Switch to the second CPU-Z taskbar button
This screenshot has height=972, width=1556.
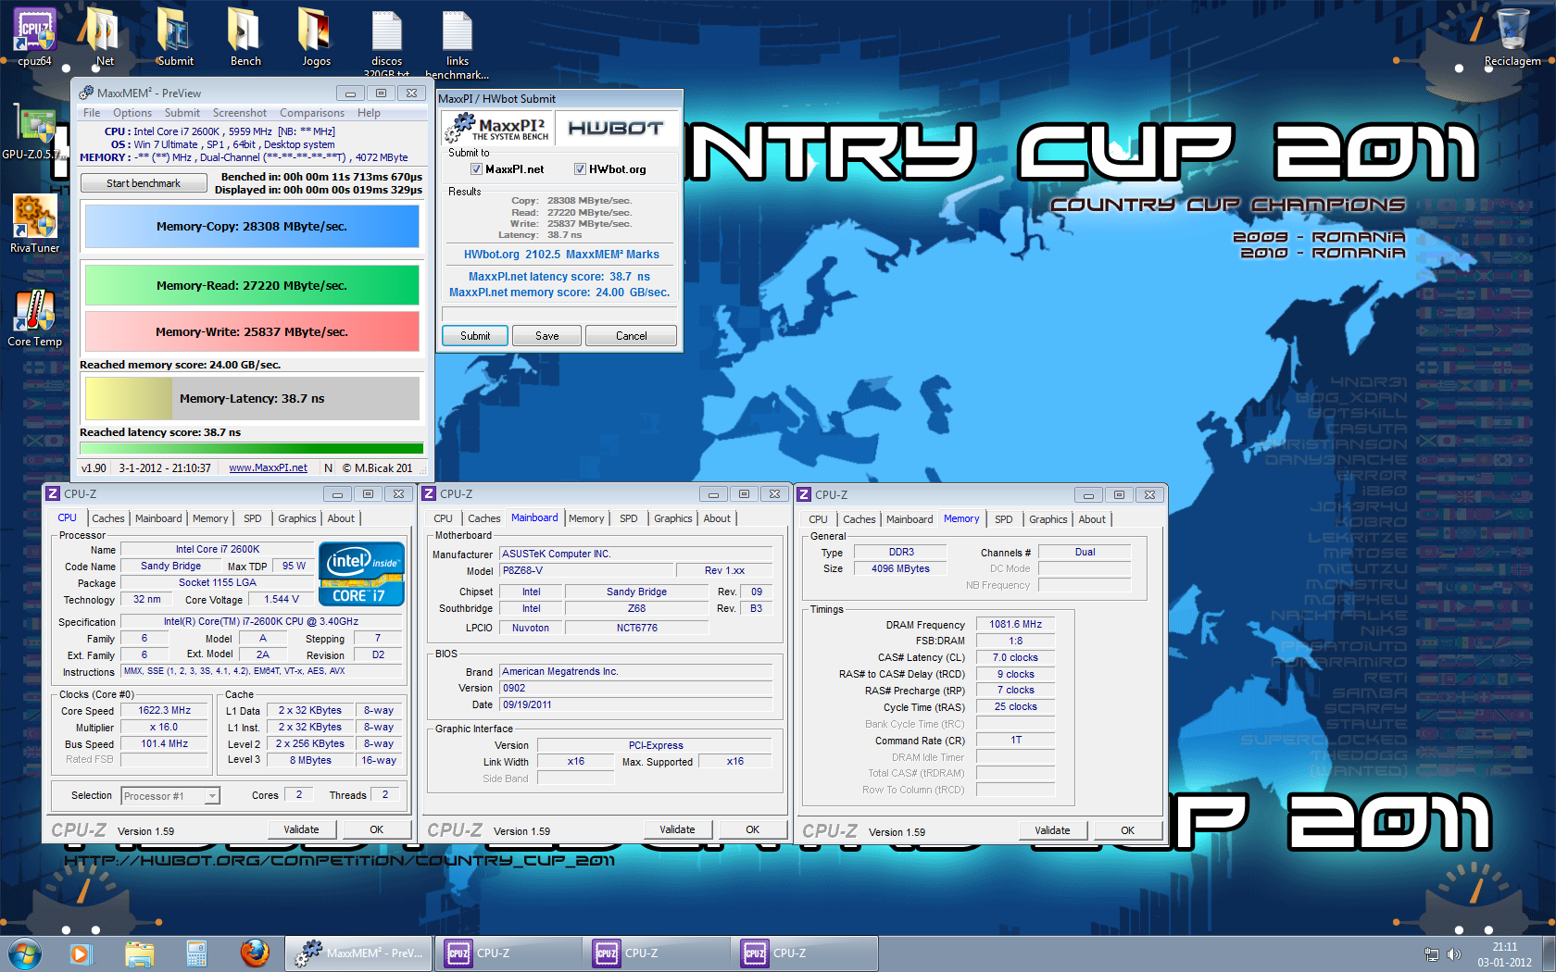point(656,953)
